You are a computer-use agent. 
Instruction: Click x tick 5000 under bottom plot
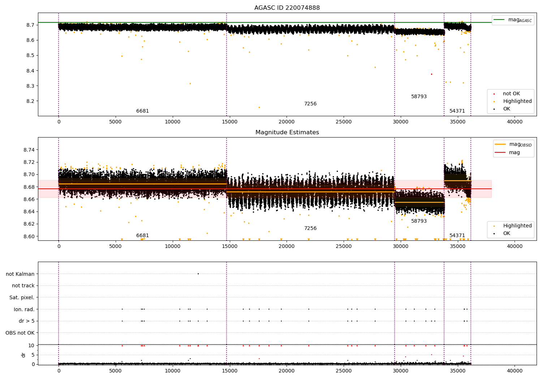click(x=116, y=371)
